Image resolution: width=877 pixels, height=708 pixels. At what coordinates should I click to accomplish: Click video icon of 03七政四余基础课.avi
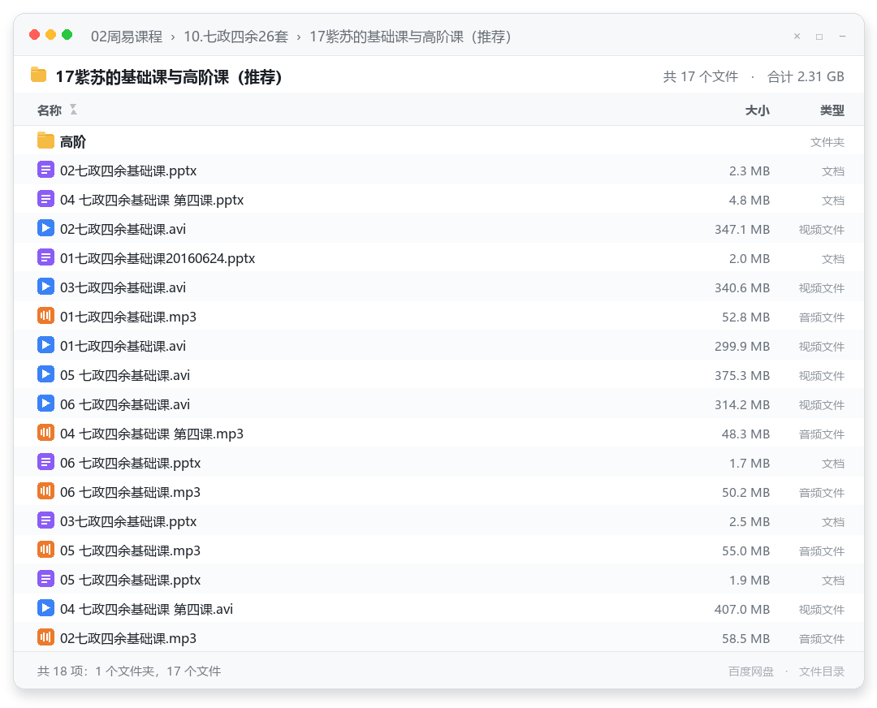coord(45,287)
